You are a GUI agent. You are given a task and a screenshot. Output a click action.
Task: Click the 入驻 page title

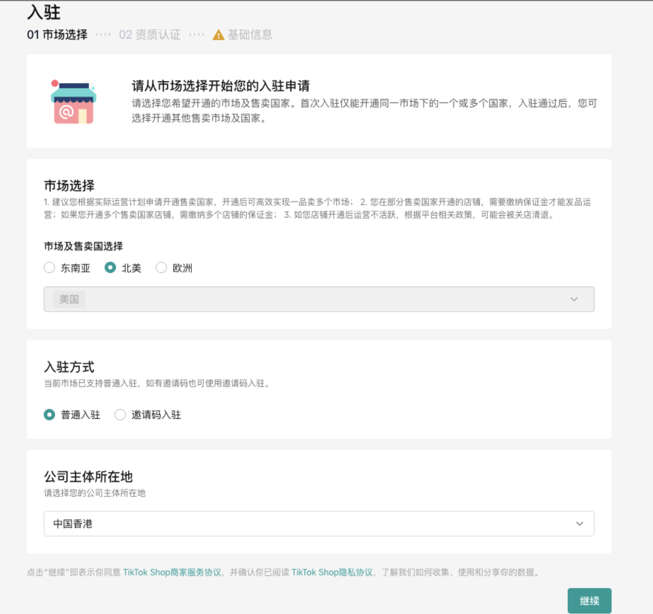click(x=44, y=12)
